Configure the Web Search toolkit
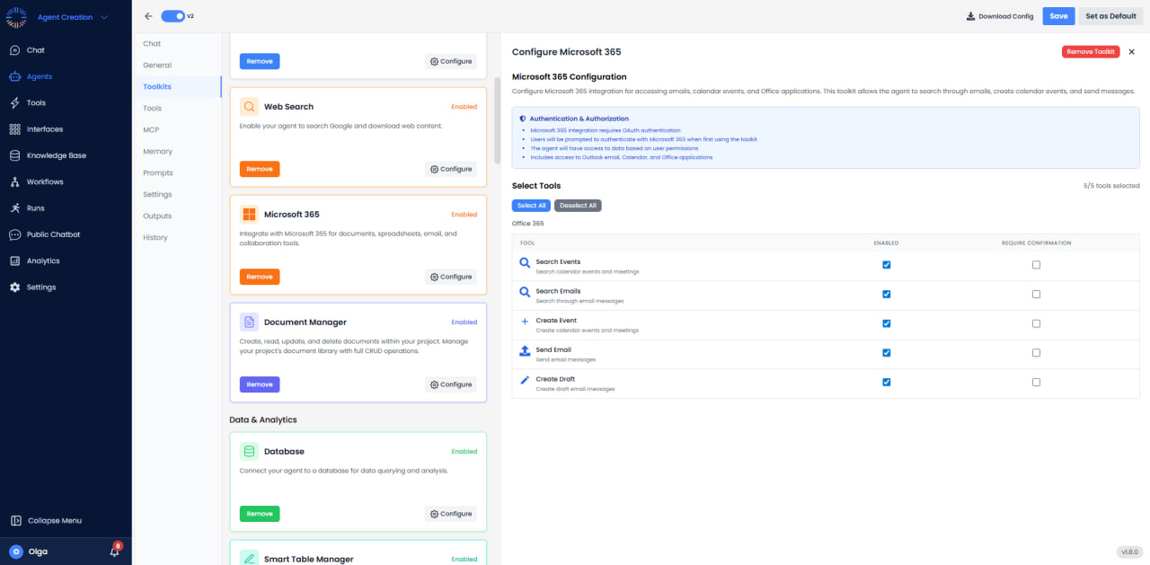Screen dimensions: 1150x565 tap(451, 169)
